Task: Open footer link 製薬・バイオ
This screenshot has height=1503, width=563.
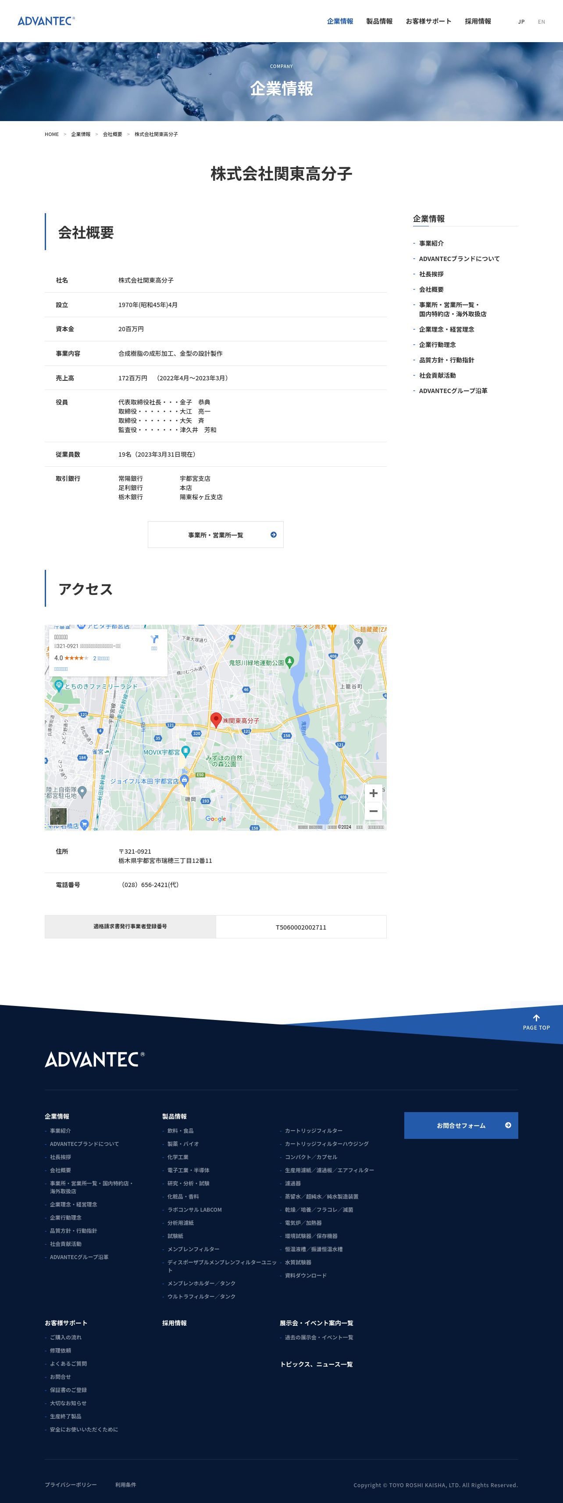Action: 183,1144
